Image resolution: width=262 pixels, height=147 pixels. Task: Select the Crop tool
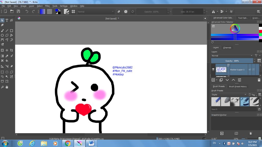(12, 50)
